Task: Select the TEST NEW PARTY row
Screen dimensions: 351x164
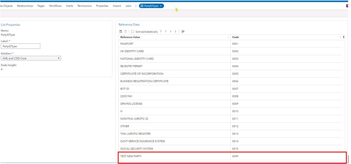Action: [x=131, y=156]
